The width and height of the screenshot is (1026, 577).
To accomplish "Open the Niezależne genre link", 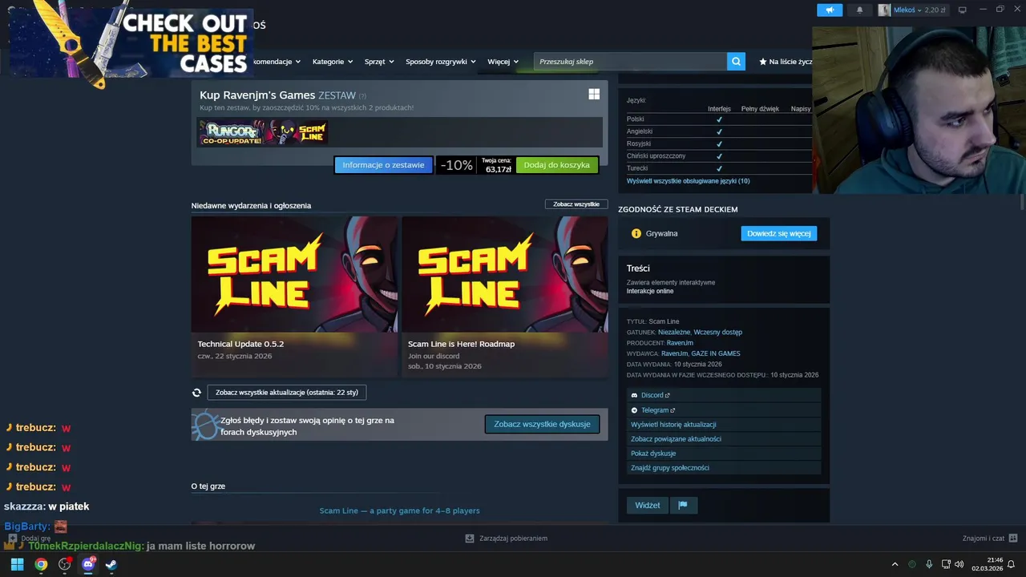I will [674, 332].
